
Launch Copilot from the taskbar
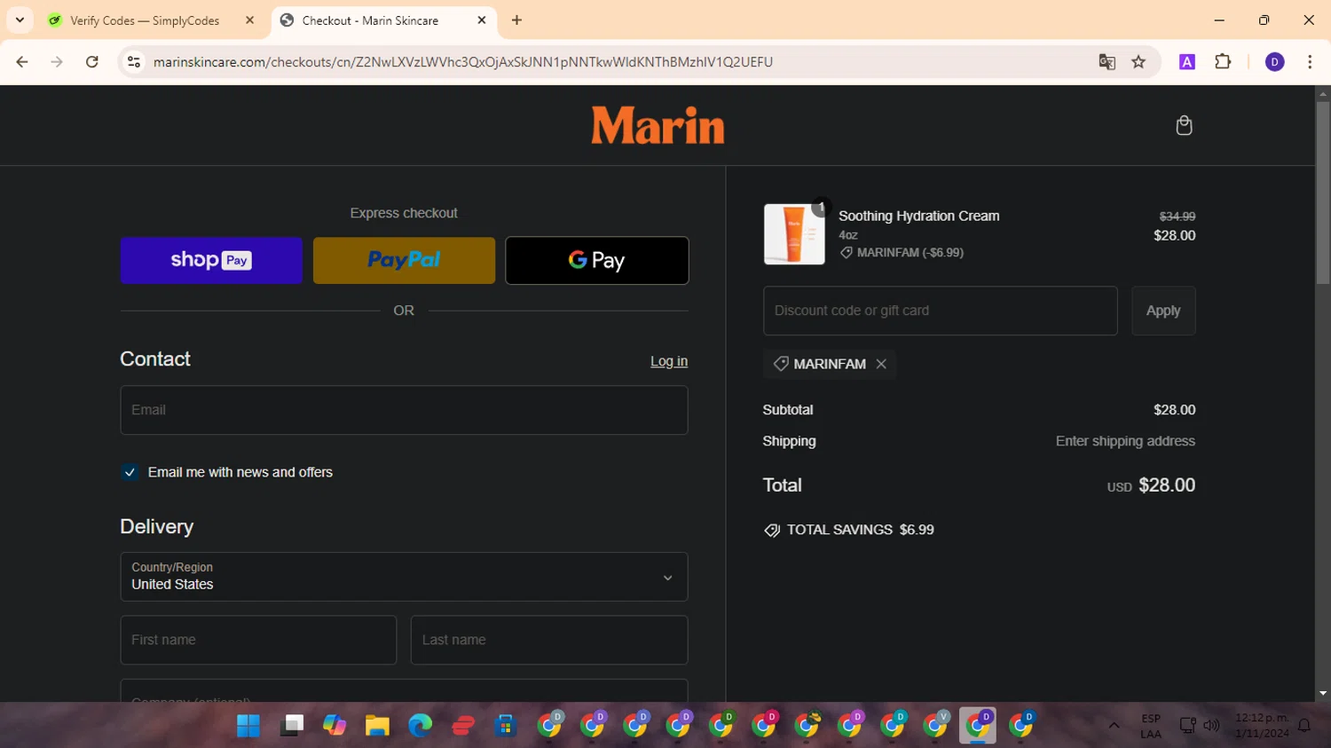(x=335, y=726)
